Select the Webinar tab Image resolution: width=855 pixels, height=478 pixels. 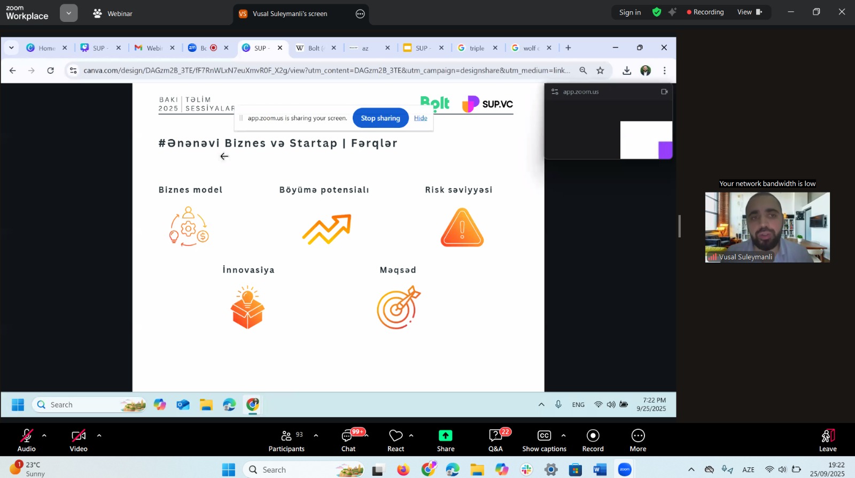pyautogui.click(x=113, y=13)
